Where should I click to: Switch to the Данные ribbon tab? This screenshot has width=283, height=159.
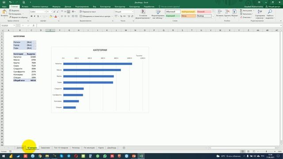click(68, 7)
